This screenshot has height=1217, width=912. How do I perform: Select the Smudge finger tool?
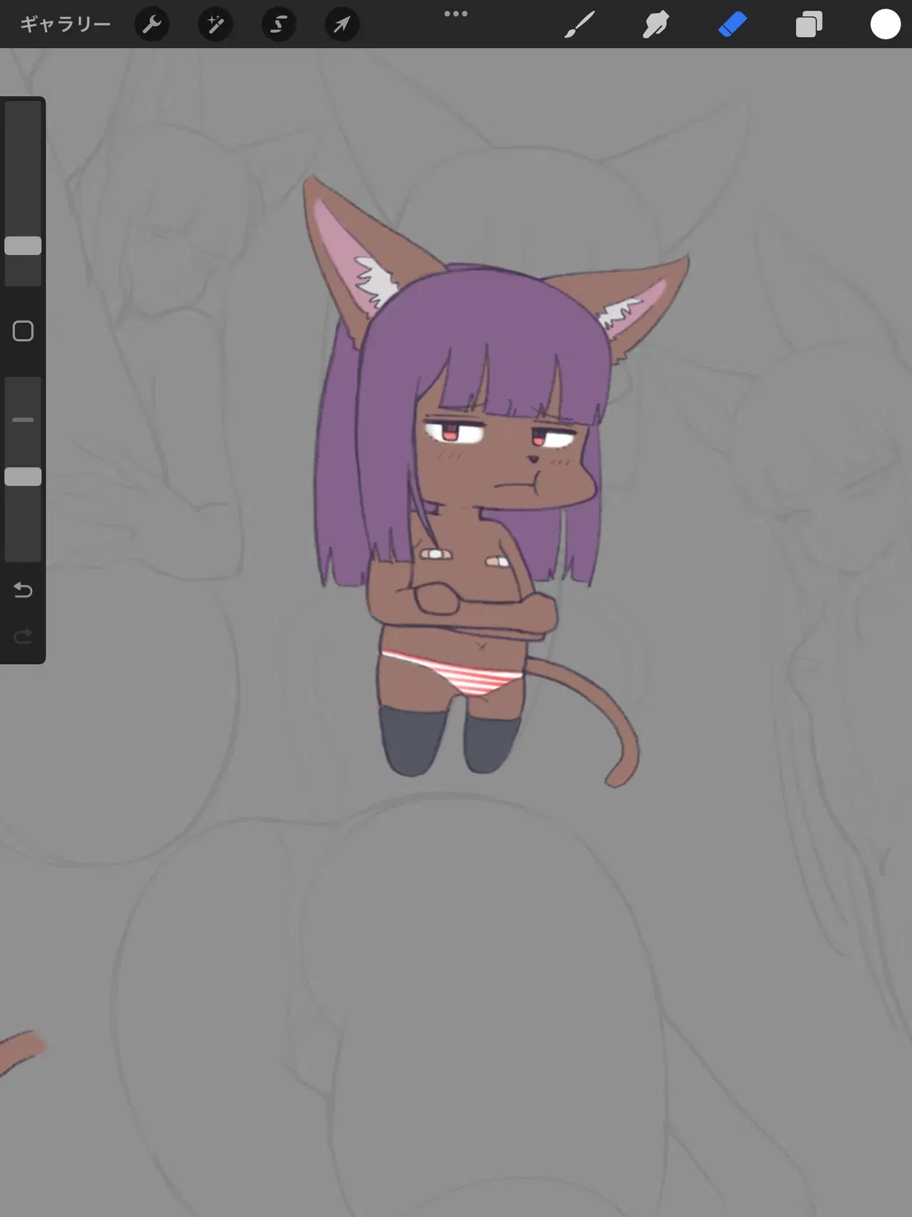point(655,24)
